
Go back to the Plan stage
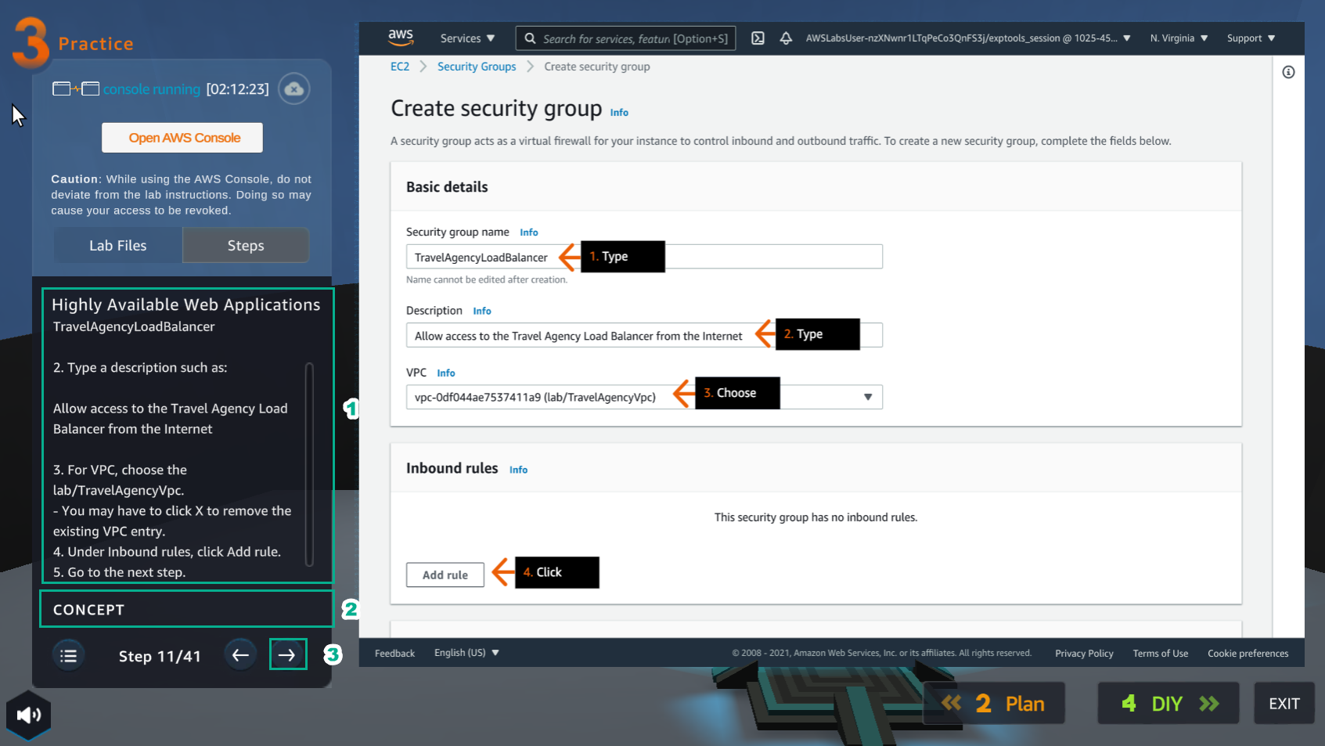(994, 703)
